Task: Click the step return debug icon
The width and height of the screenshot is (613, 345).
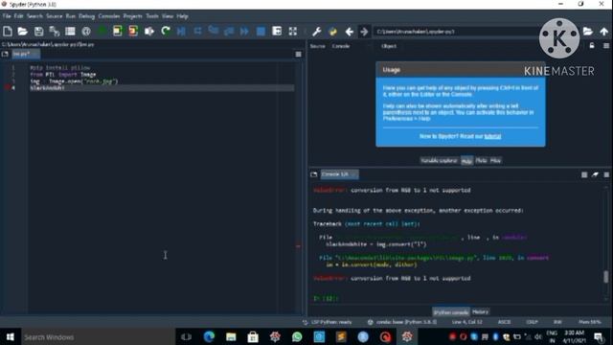Action: [x=229, y=31]
